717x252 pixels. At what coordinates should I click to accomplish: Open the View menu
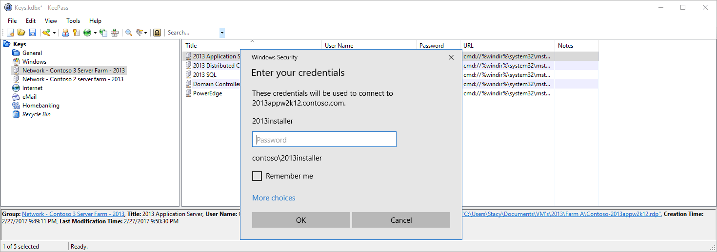51,21
